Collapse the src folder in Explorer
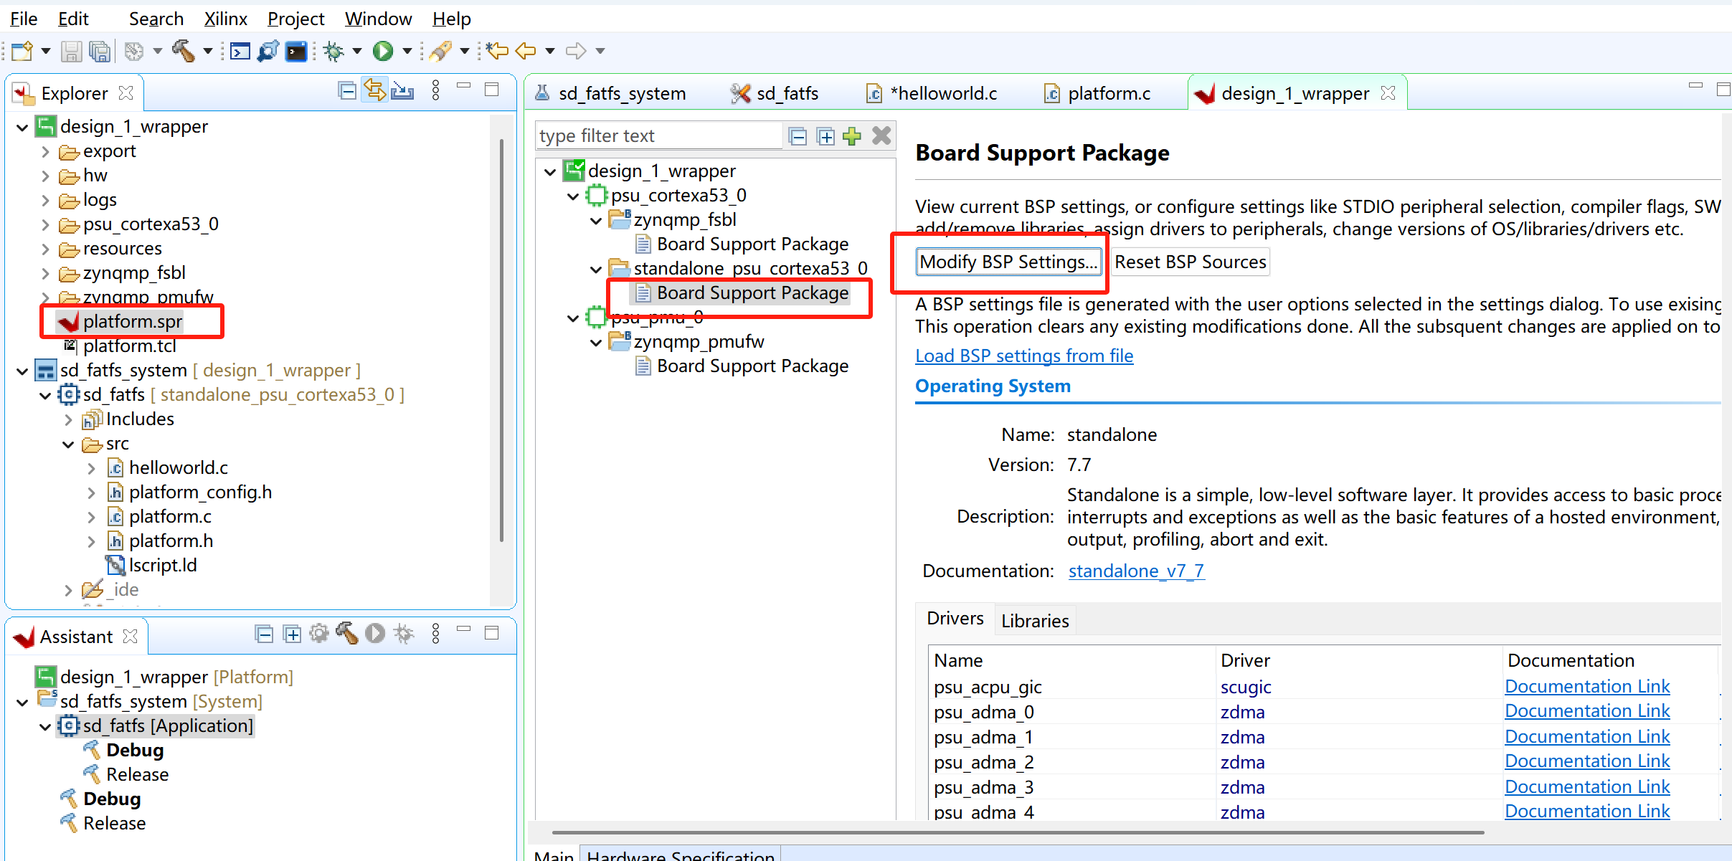Image resolution: width=1732 pixels, height=861 pixels. coord(68,444)
